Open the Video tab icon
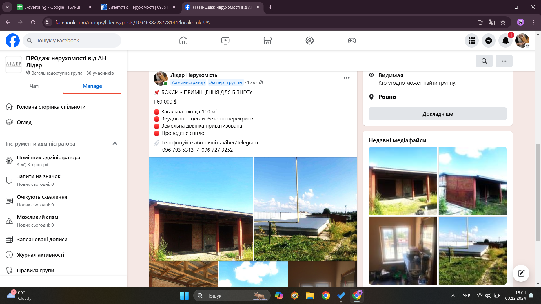Viewport: 541px width, 304px height. click(225, 41)
